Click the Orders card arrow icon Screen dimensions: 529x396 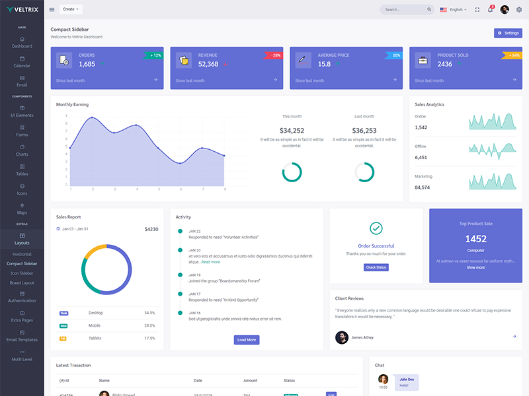click(x=156, y=80)
